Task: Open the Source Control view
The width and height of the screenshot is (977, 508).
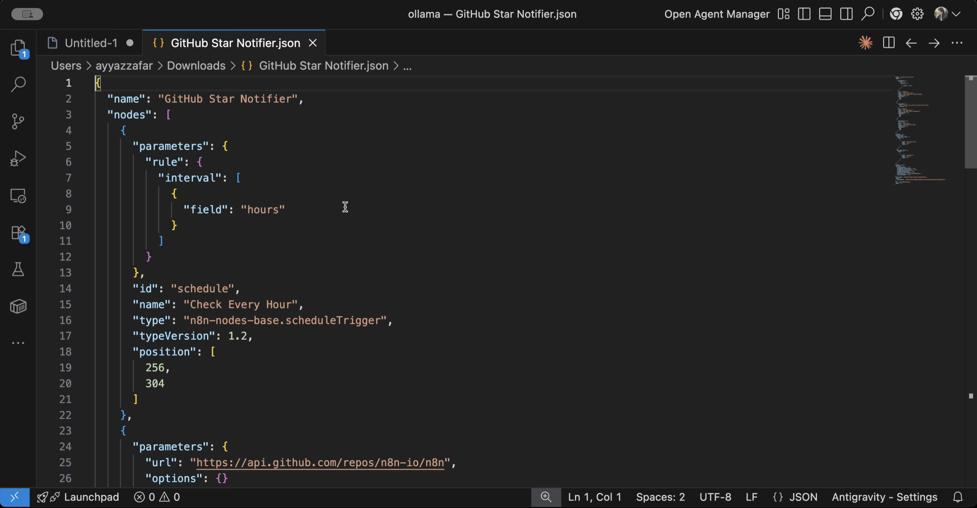Action: pos(18,121)
